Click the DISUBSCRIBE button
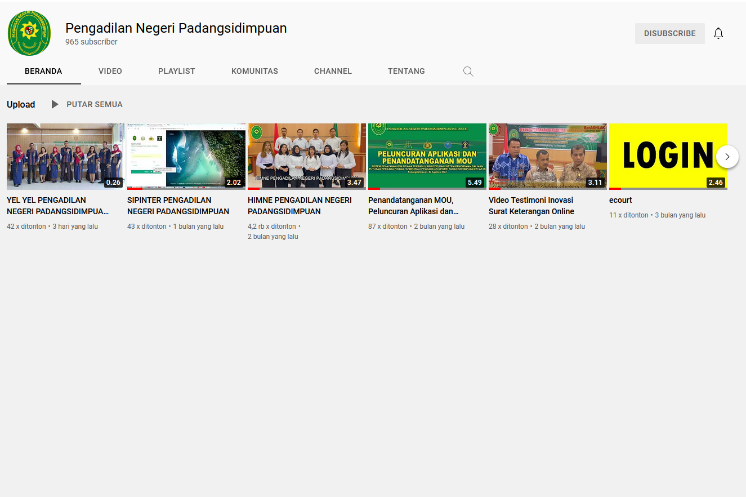This screenshot has height=497, width=746. coord(669,33)
